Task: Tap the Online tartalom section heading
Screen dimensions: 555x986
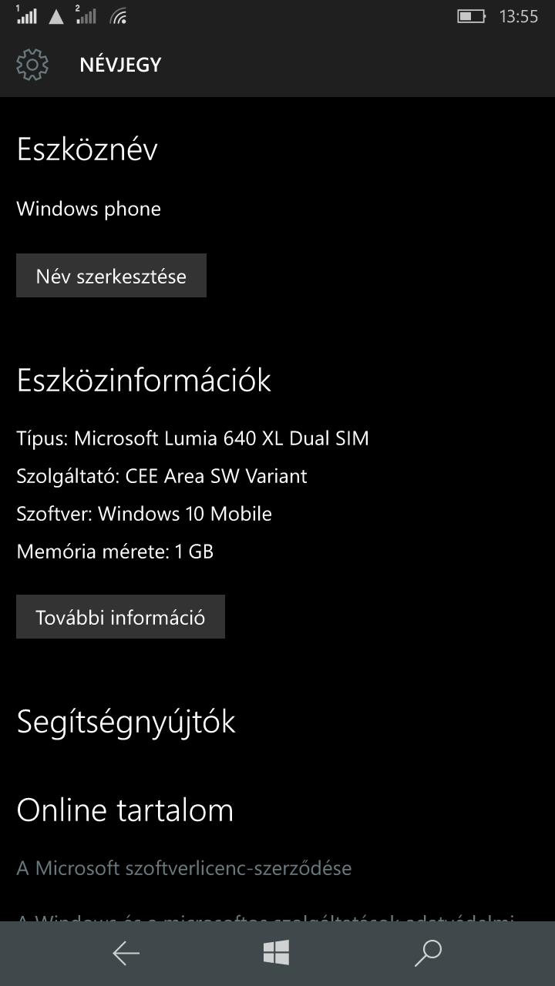Action: 125,810
